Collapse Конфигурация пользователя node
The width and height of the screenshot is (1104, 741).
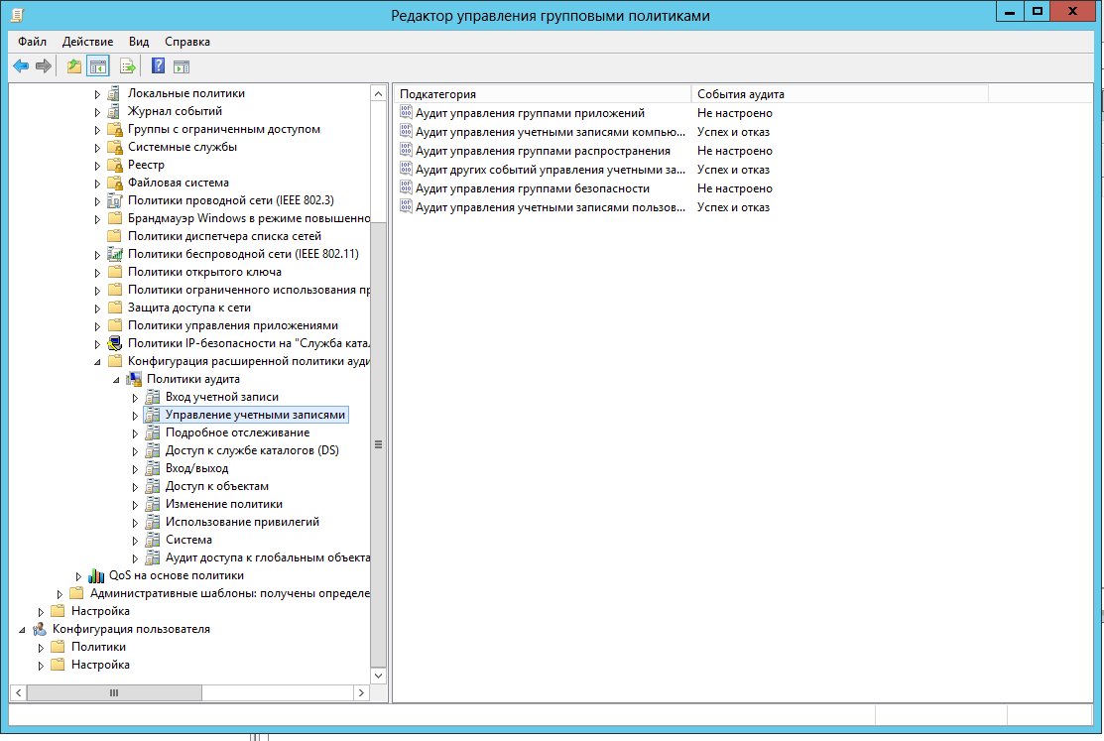click(22, 630)
